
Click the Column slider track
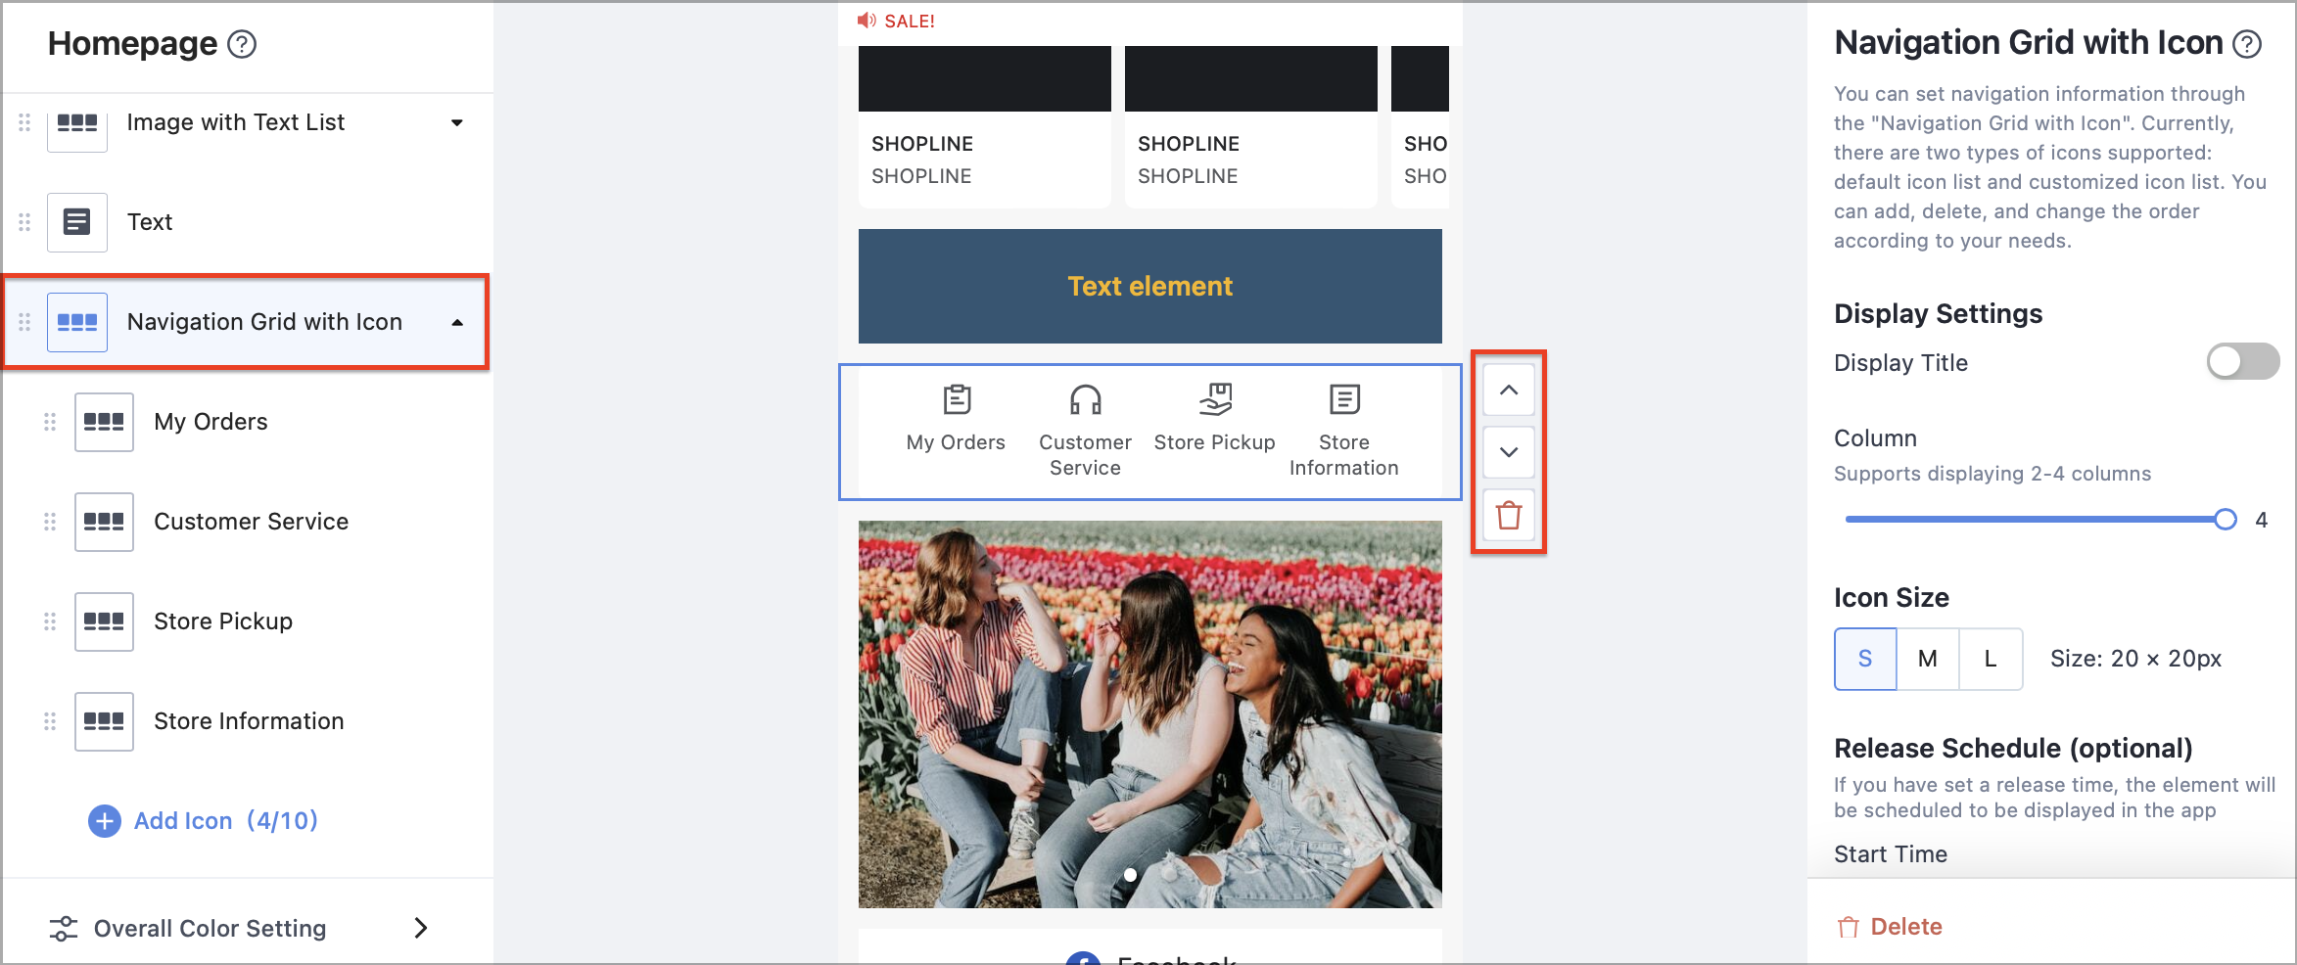click(x=2035, y=520)
